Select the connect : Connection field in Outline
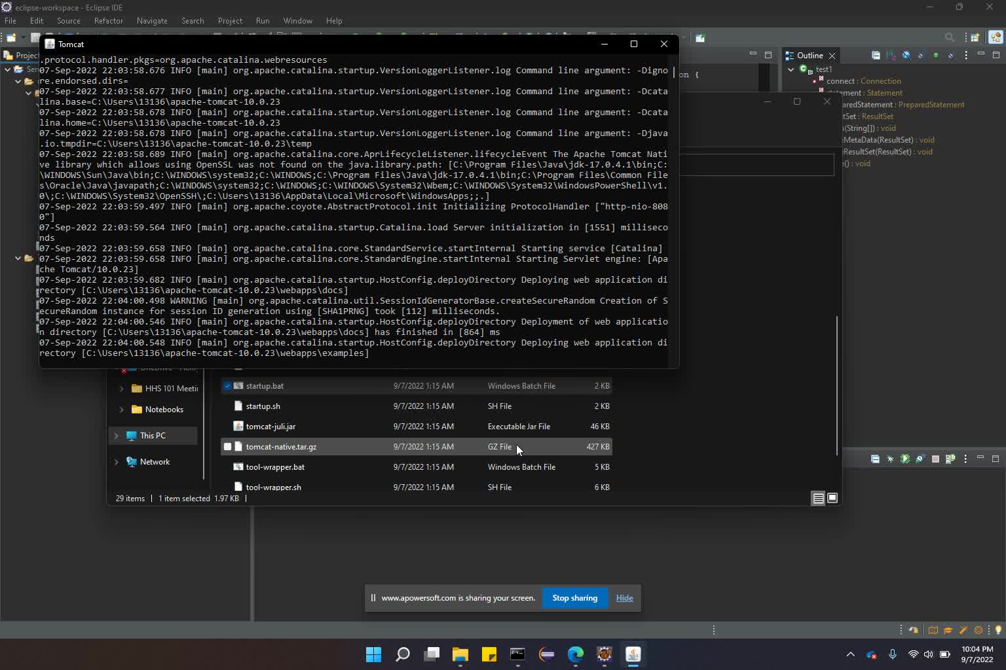 863,81
